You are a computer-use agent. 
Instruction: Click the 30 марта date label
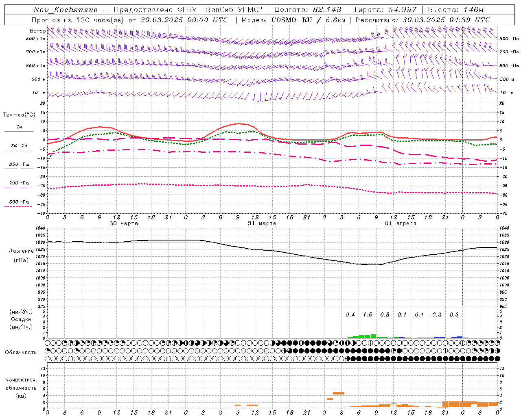coord(124,223)
